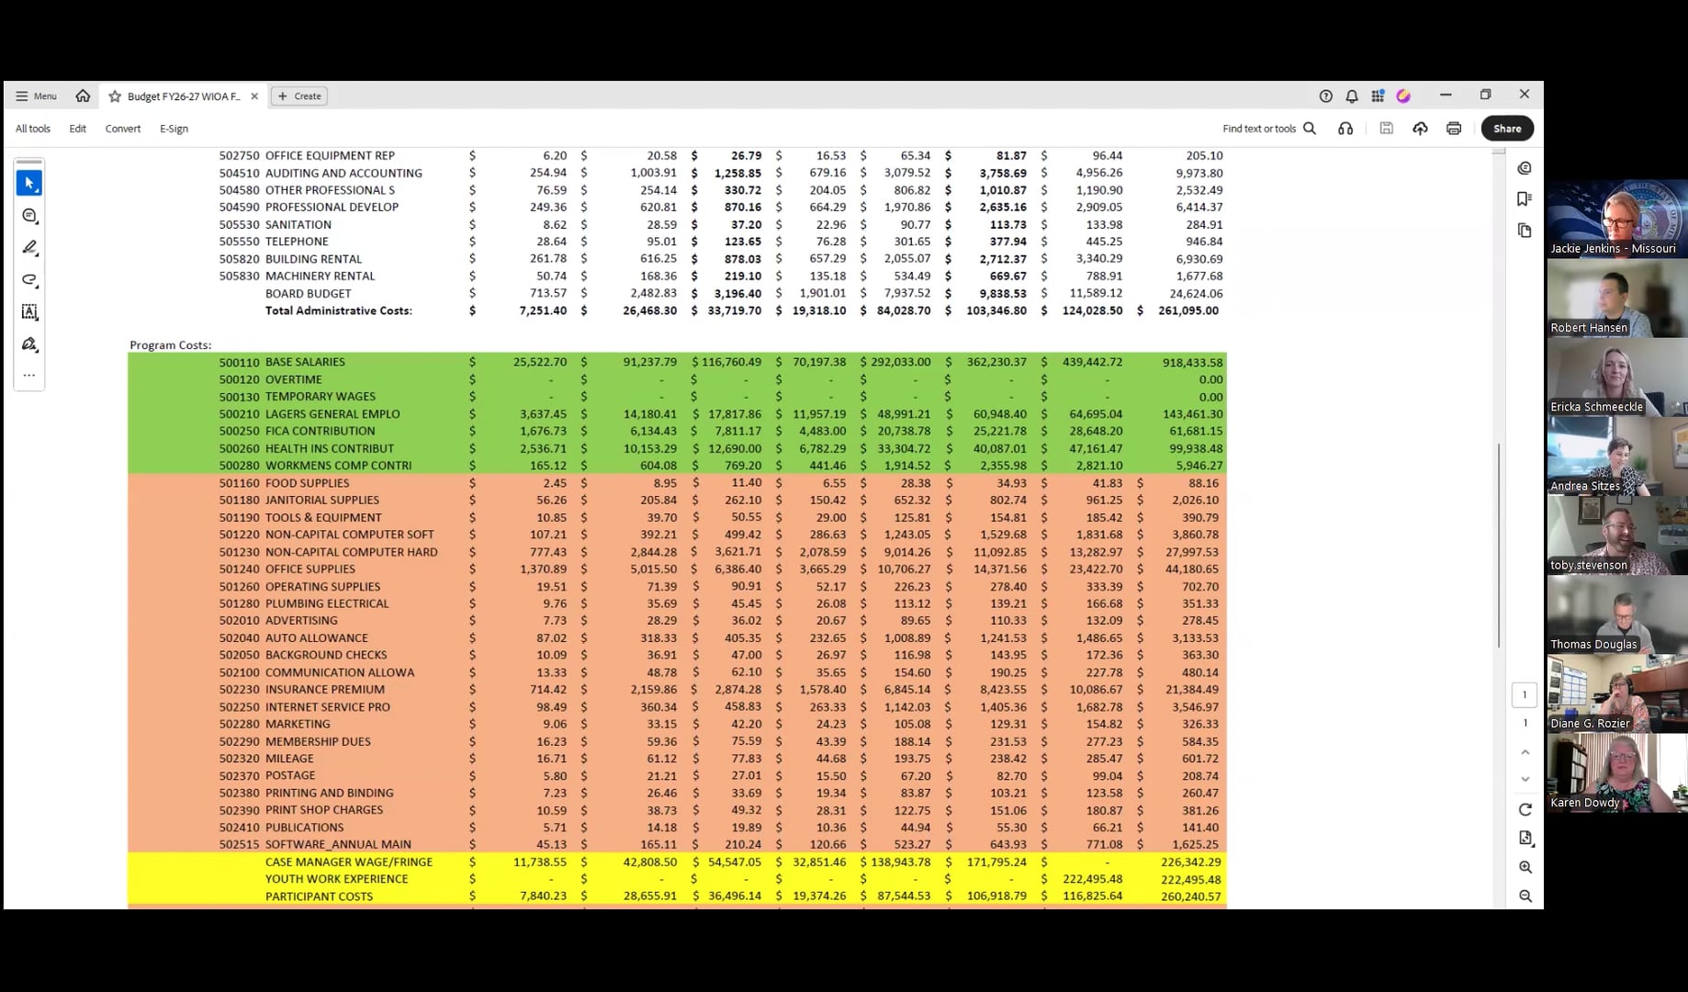Expand more tools ellipsis in sidebar

(x=29, y=375)
